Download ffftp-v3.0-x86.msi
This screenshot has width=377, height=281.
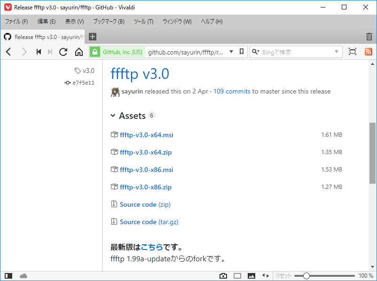[x=146, y=170]
